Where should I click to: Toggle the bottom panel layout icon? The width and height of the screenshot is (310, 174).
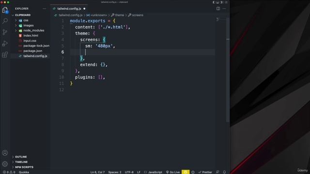click(217, 2)
